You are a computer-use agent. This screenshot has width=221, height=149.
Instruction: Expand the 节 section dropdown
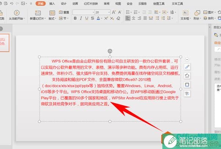(68, 18)
